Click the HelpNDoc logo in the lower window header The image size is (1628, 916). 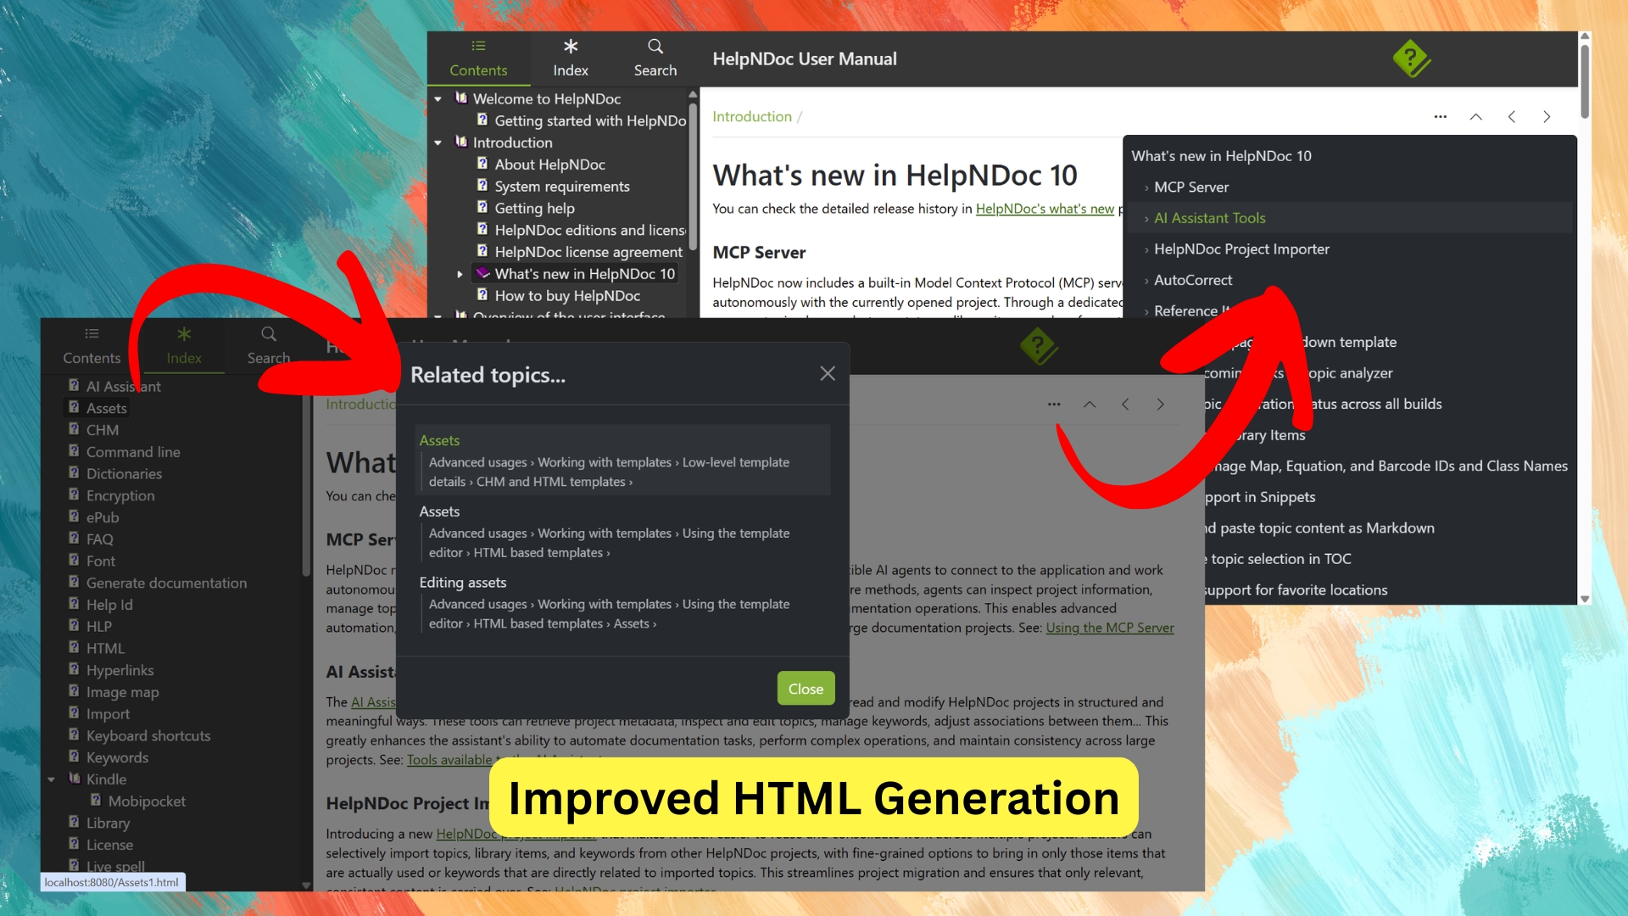tap(1039, 346)
